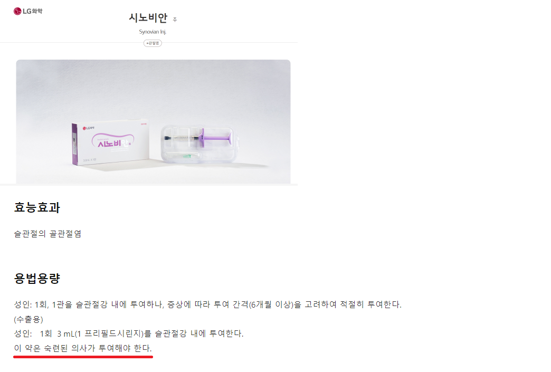The image size is (551, 372).
Task: Click the green needle cap in tray
Action: click(x=186, y=156)
